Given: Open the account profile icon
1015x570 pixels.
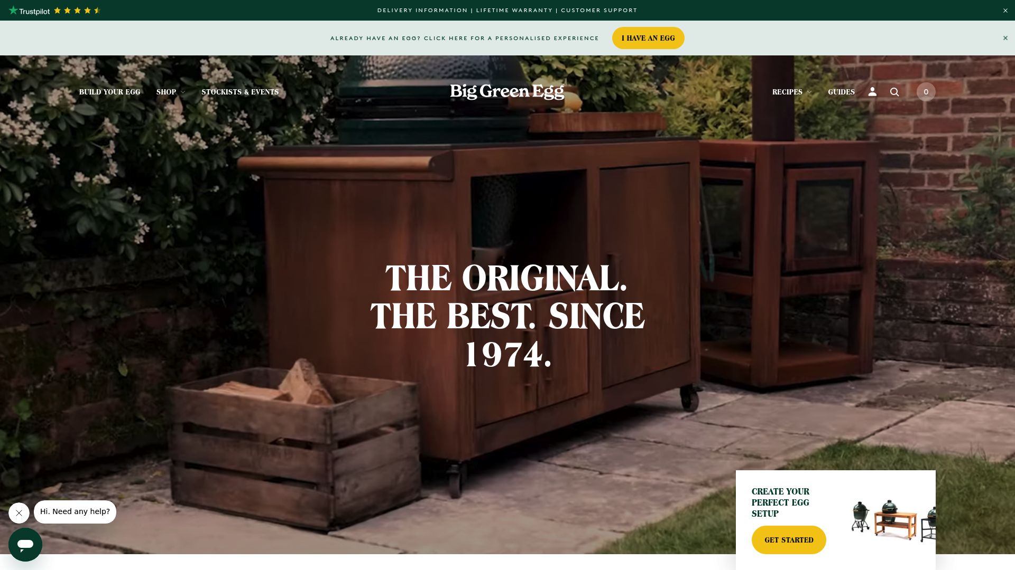Looking at the screenshot, I should (x=872, y=92).
